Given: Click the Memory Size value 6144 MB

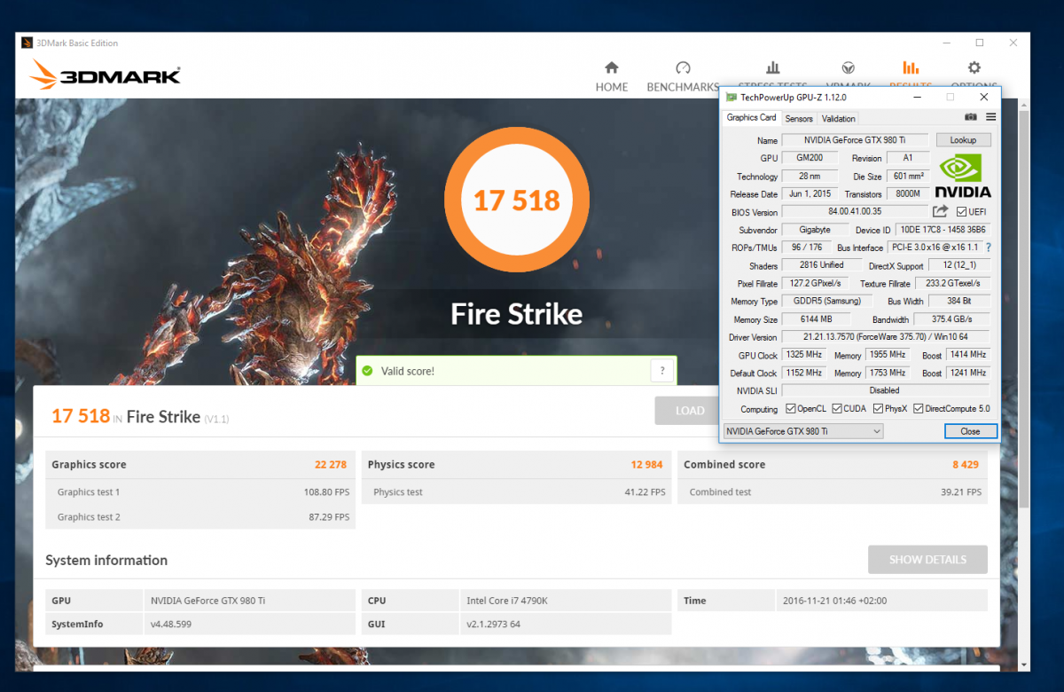Looking at the screenshot, I should (x=816, y=319).
